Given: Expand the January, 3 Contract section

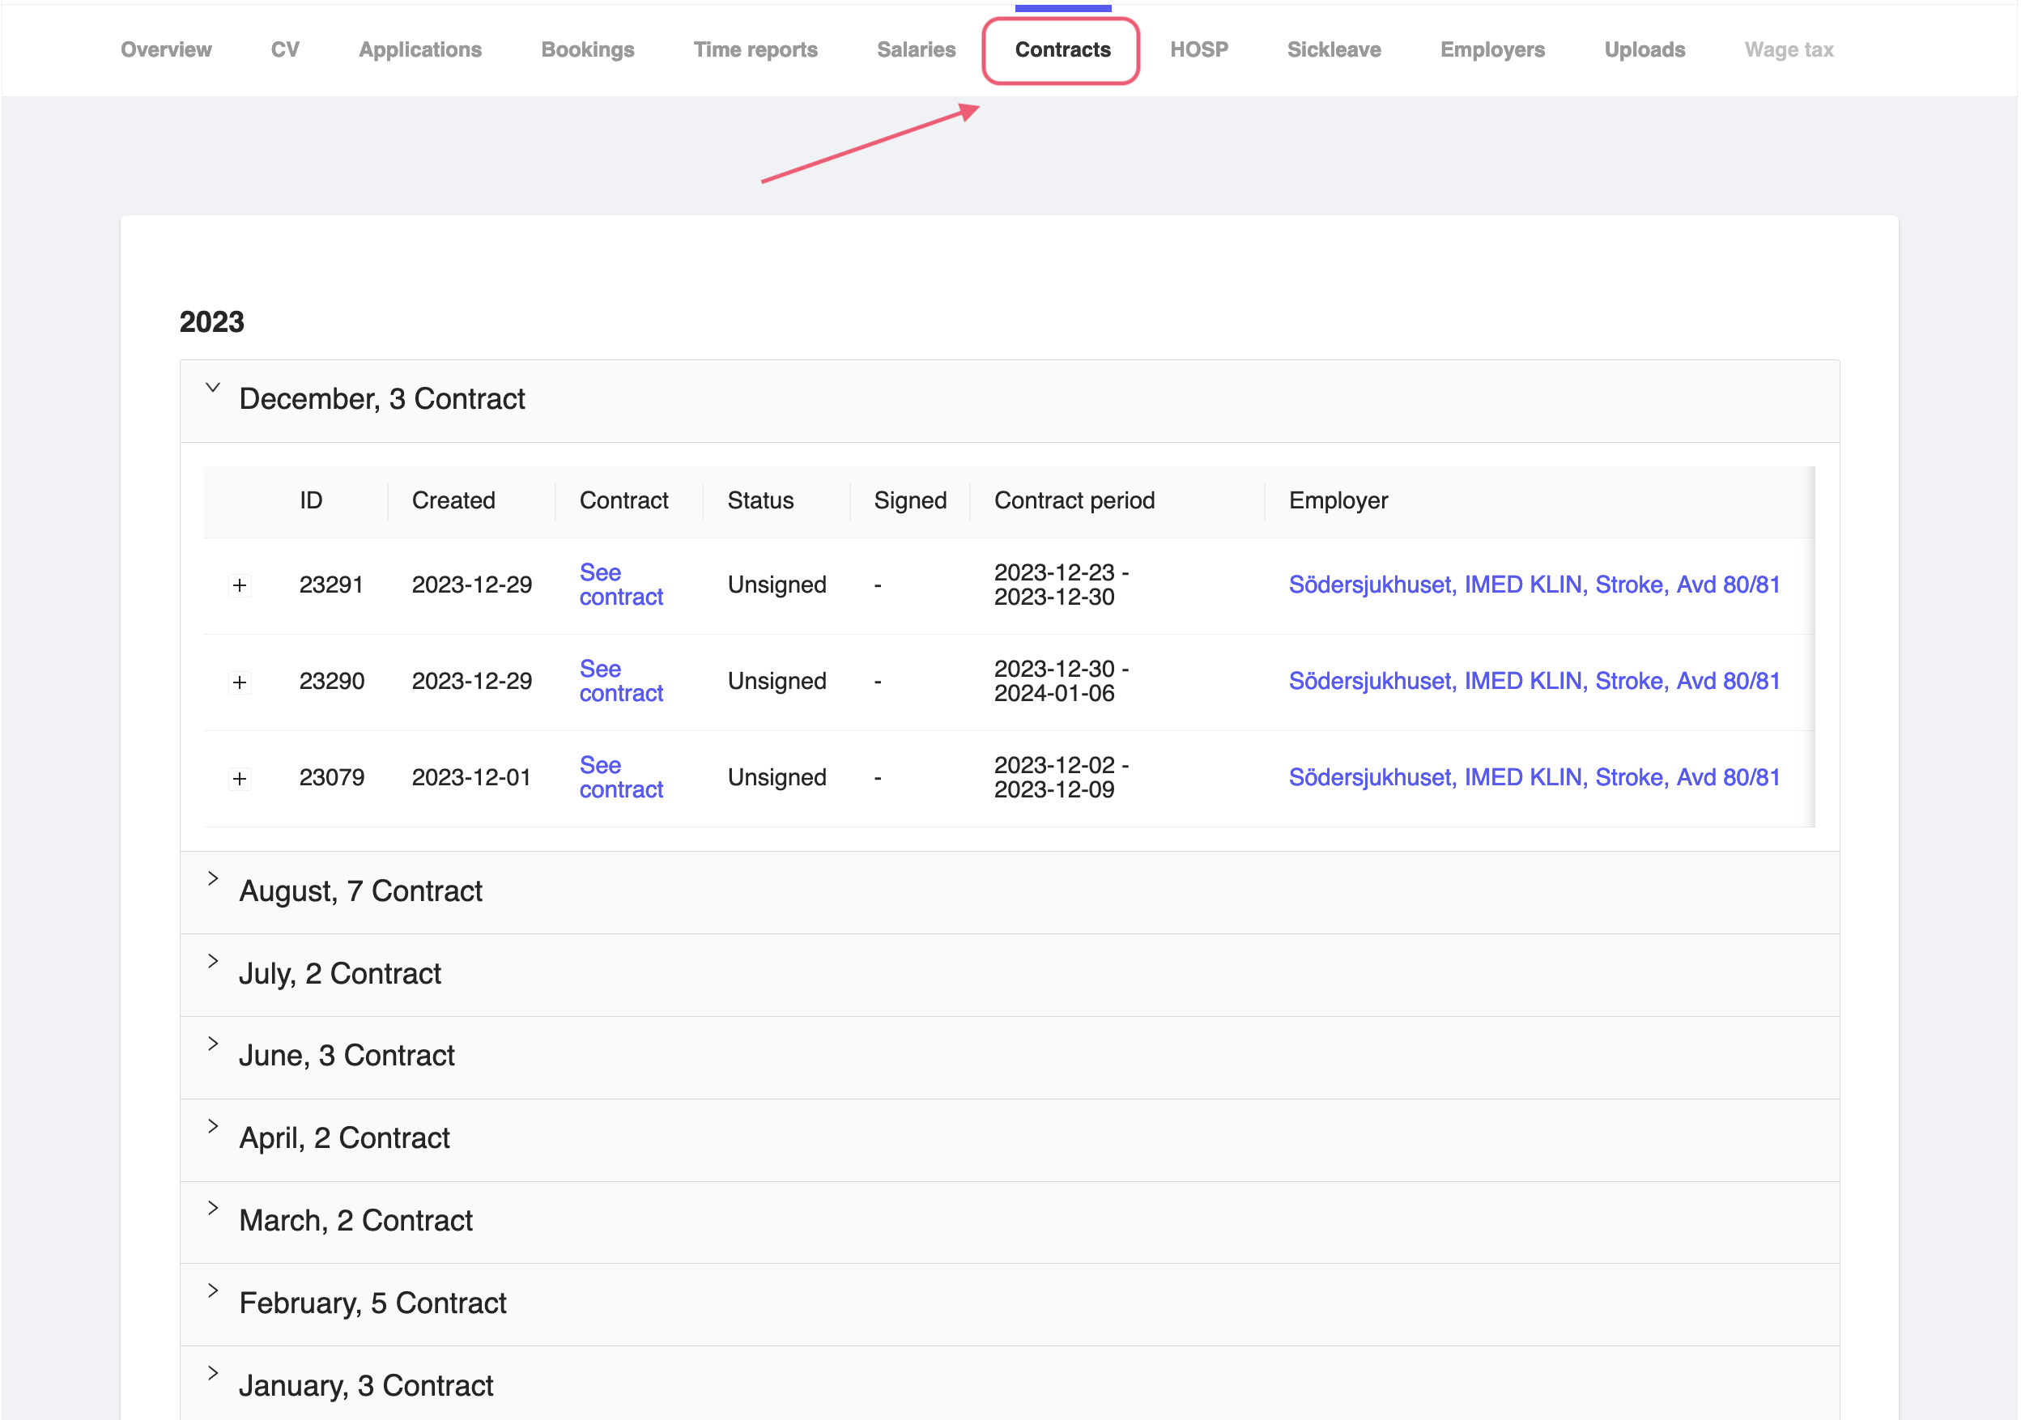Looking at the screenshot, I should point(212,1372).
